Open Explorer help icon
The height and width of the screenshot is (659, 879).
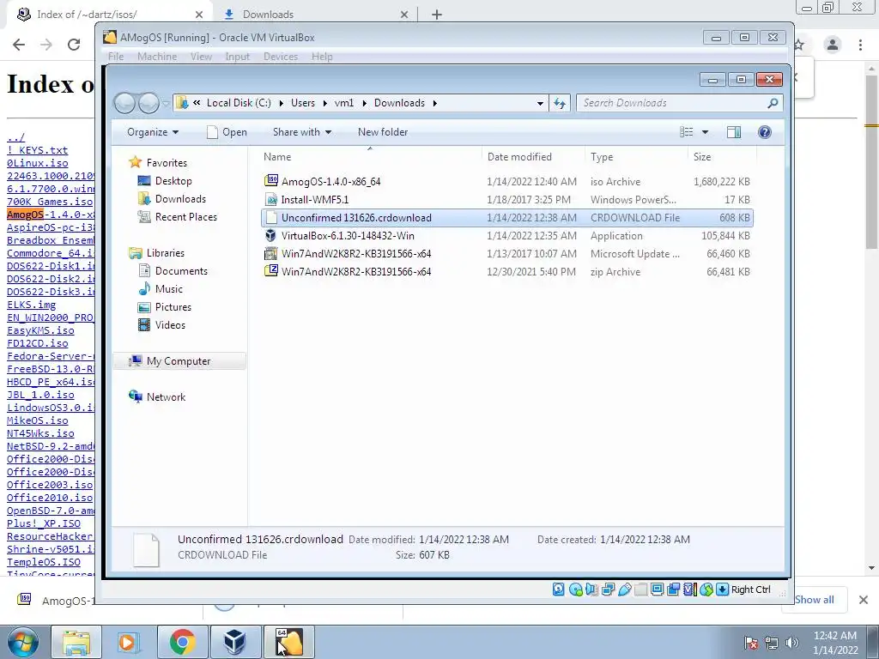764,132
